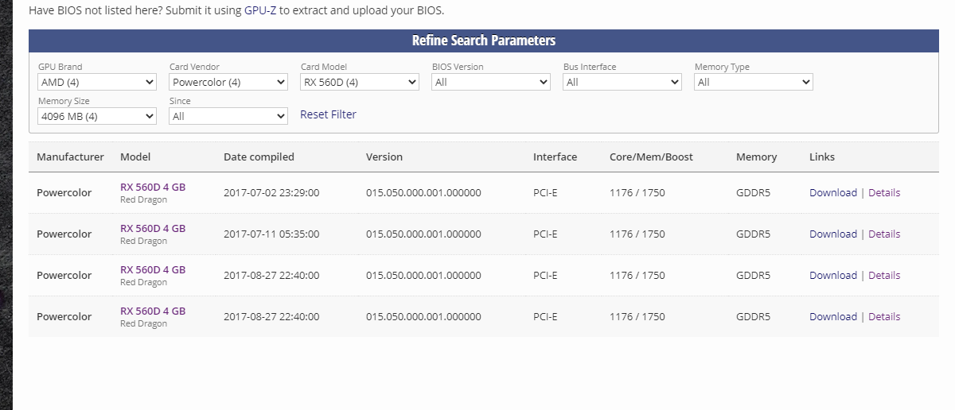Screen dimensions: 955x410
Task: Click the Date compiled column header
Action: pyautogui.click(x=259, y=157)
